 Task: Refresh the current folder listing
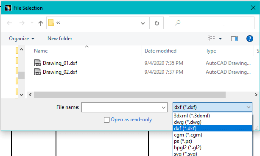(x=157, y=23)
